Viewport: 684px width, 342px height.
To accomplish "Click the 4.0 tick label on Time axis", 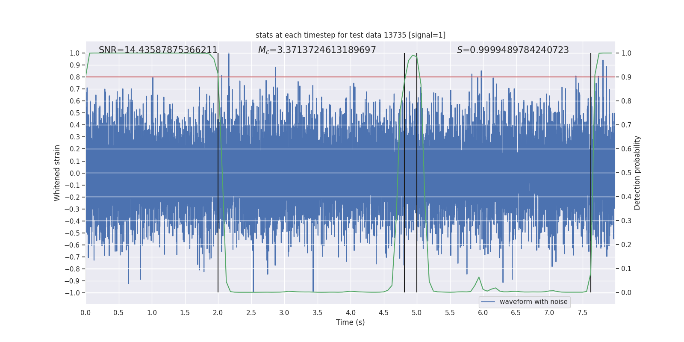I will tap(351, 313).
